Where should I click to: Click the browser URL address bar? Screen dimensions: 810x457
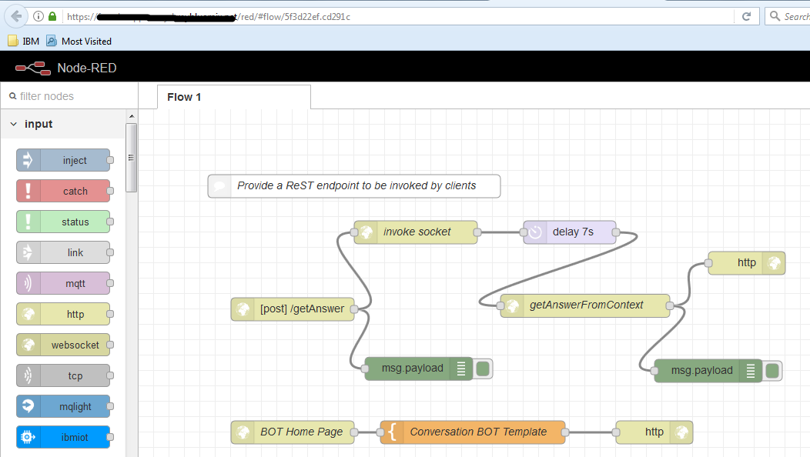point(398,16)
